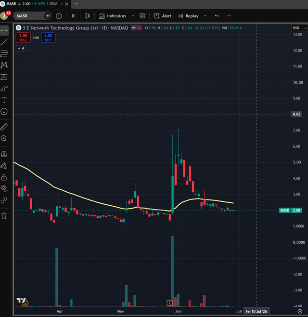The image size is (308, 317).
Task: Open the Fibonacci retracement tools
Action: click(x=4, y=53)
